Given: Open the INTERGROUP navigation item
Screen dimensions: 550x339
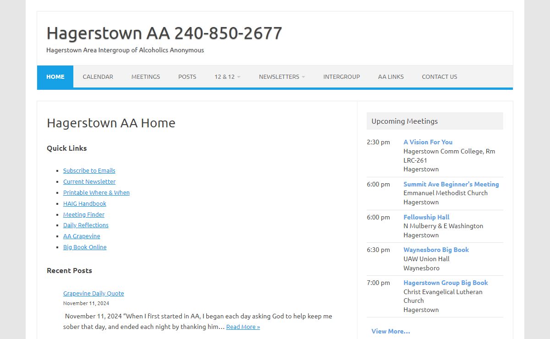Looking at the screenshot, I should click(x=341, y=77).
